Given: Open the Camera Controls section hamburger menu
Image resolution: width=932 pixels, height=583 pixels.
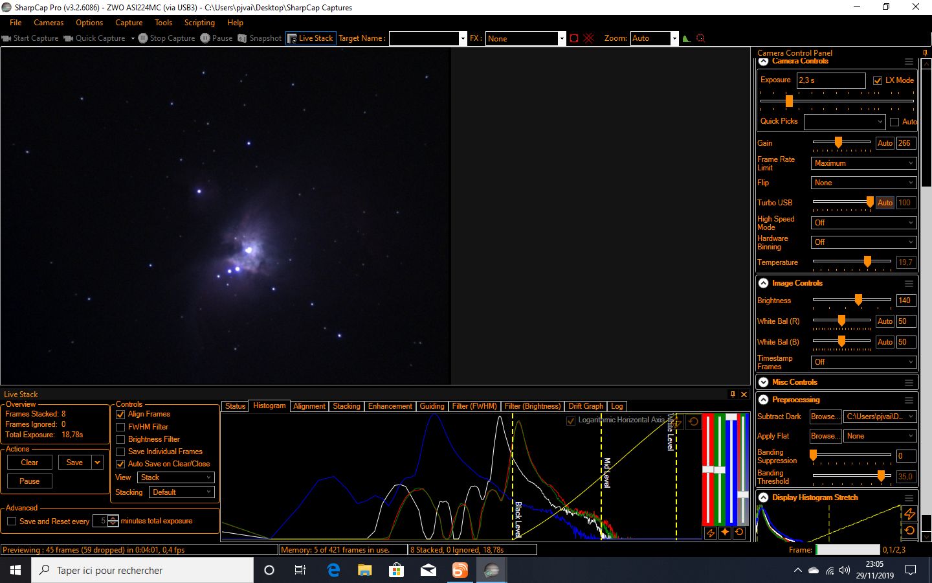Looking at the screenshot, I should (909, 62).
